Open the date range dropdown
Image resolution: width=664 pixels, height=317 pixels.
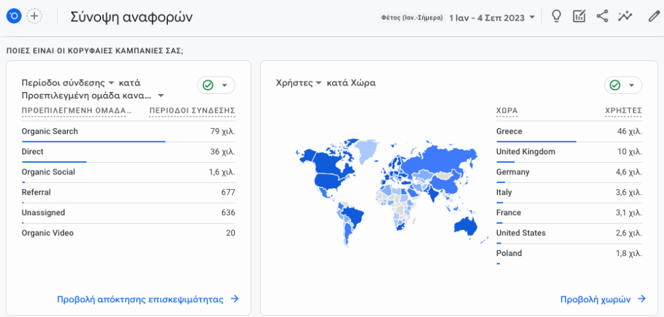pyautogui.click(x=493, y=18)
